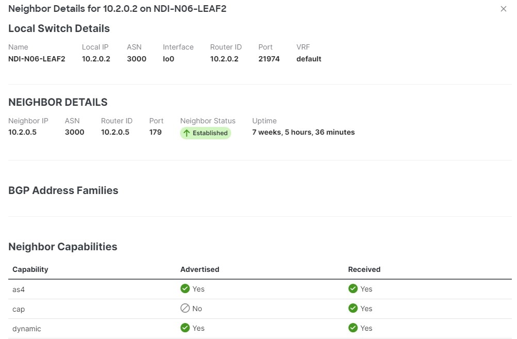Click the cap Received green check icon
This screenshot has height=339, width=517.
[x=353, y=308]
